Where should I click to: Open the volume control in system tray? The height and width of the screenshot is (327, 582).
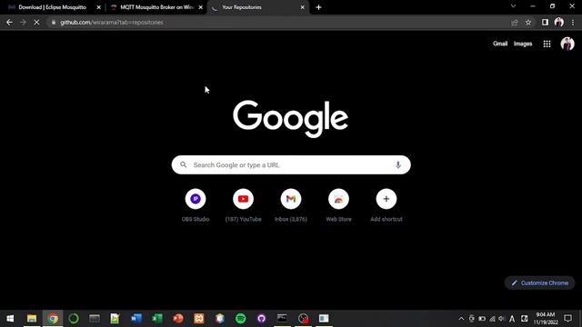[x=502, y=319]
